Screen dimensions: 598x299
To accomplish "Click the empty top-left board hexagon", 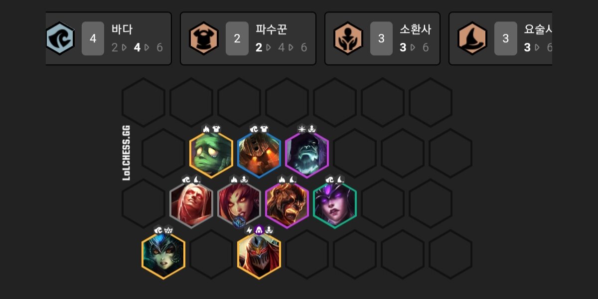I will (144, 102).
